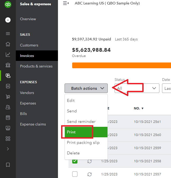The image size is (171, 178).
Task: Open the bookmarks icon at rail bottom
Action: tap(8, 165)
